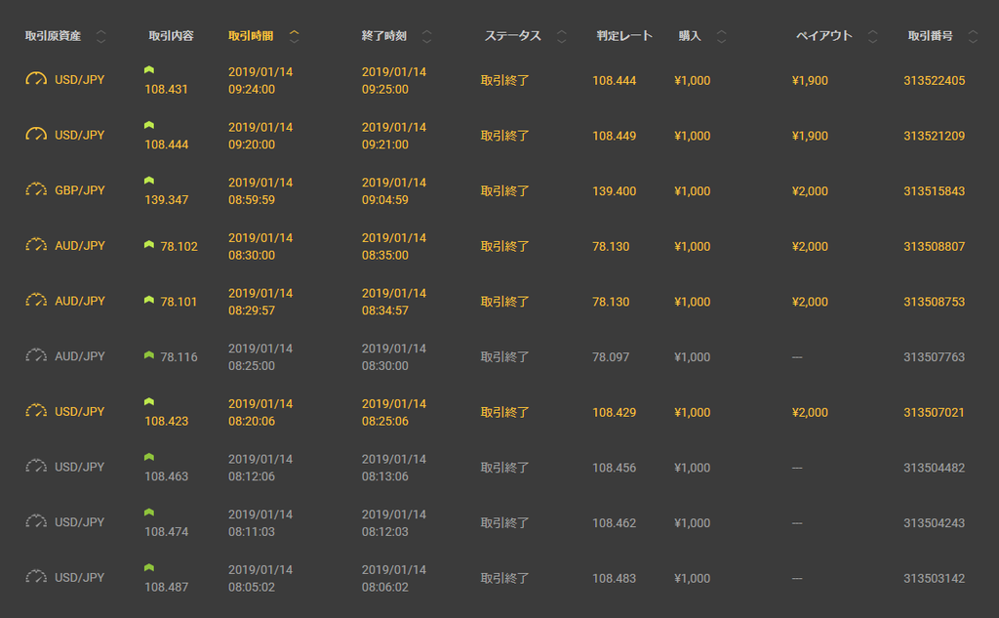The width and height of the screenshot is (999, 618).
Task: Click GBP/JPY asset name
Action: 80,190
